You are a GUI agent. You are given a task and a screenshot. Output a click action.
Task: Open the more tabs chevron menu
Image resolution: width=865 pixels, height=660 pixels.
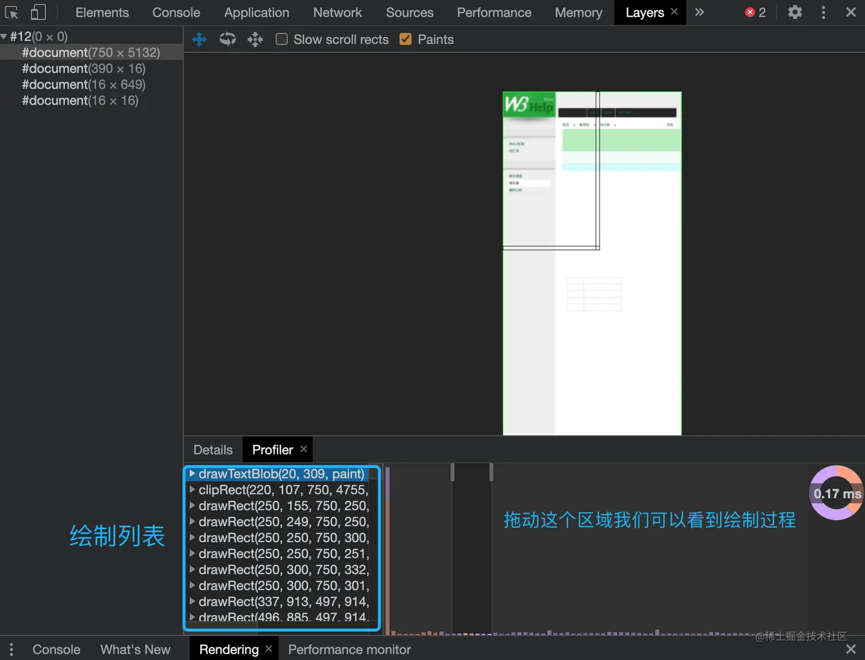(699, 12)
